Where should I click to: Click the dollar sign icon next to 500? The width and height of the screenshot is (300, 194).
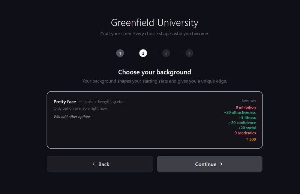247,139
